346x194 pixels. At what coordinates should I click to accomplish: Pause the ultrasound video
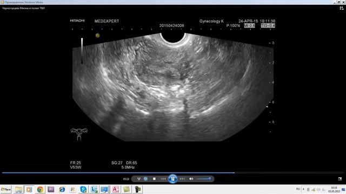[172, 179]
